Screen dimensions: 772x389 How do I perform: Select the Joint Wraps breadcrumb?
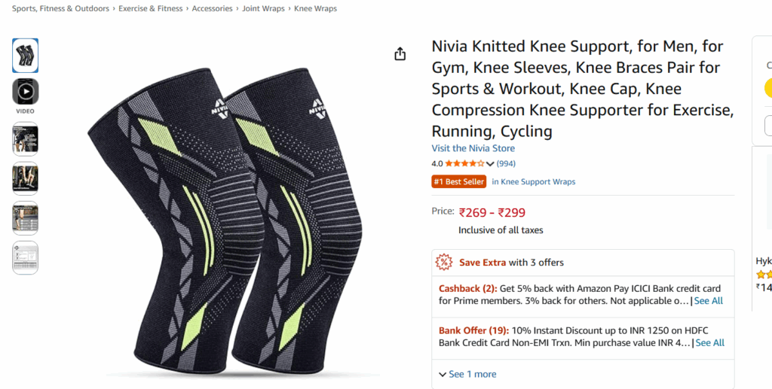pyautogui.click(x=263, y=9)
